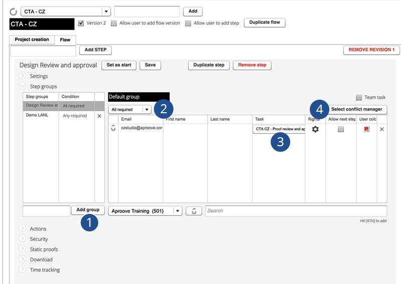The image size is (401, 284).
Task: Click the refresh icon beside CTA - CZ dropdown
Action: tap(14, 12)
